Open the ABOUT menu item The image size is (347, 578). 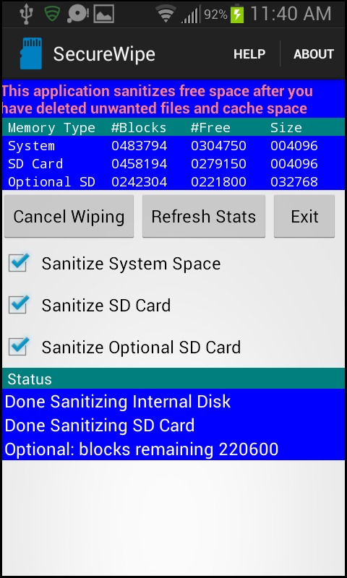pos(314,54)
